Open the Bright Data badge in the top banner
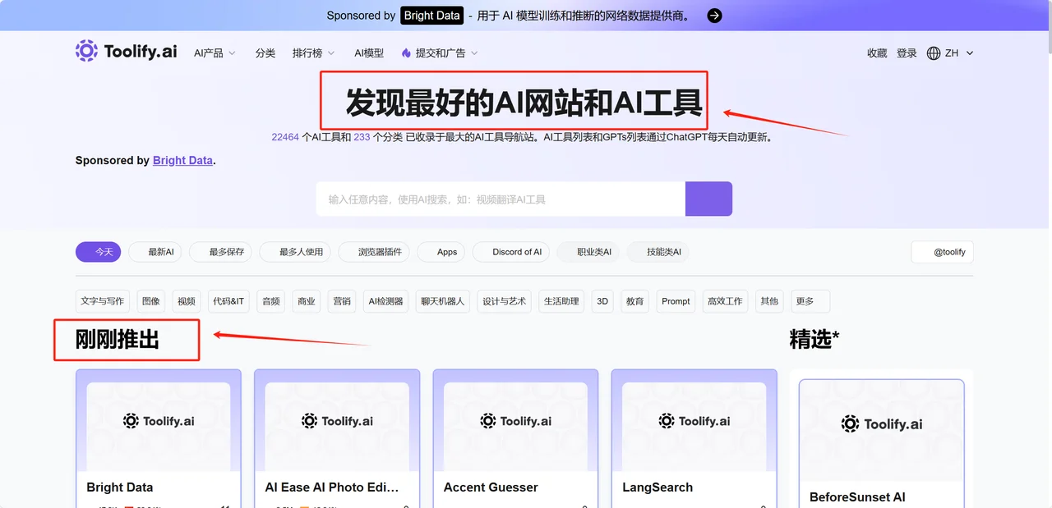Screen dimensions: 1052x508 pos(431,16)
